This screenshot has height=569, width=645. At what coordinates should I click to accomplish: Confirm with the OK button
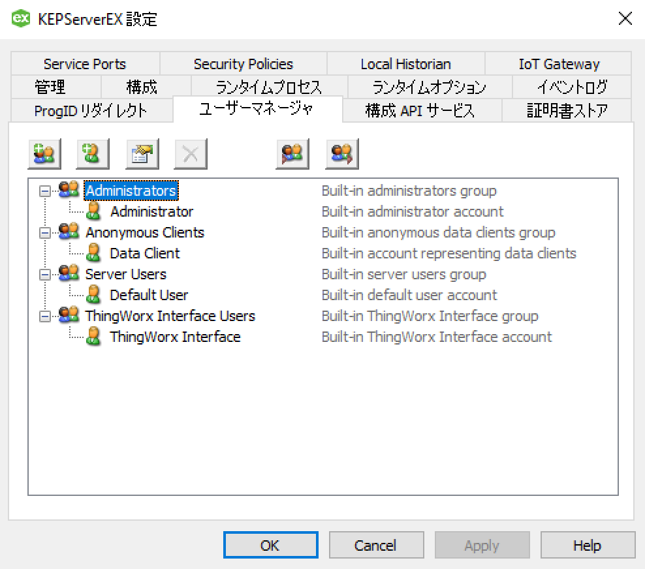pyautogui.click(x=271, y=545)
